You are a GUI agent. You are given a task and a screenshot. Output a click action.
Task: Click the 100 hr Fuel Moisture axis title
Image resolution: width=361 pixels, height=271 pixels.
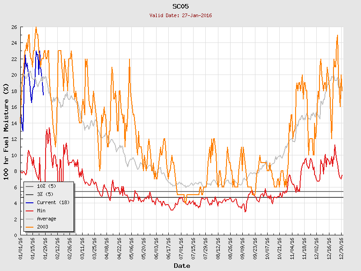pyautogui.click(x=6, y=131)
